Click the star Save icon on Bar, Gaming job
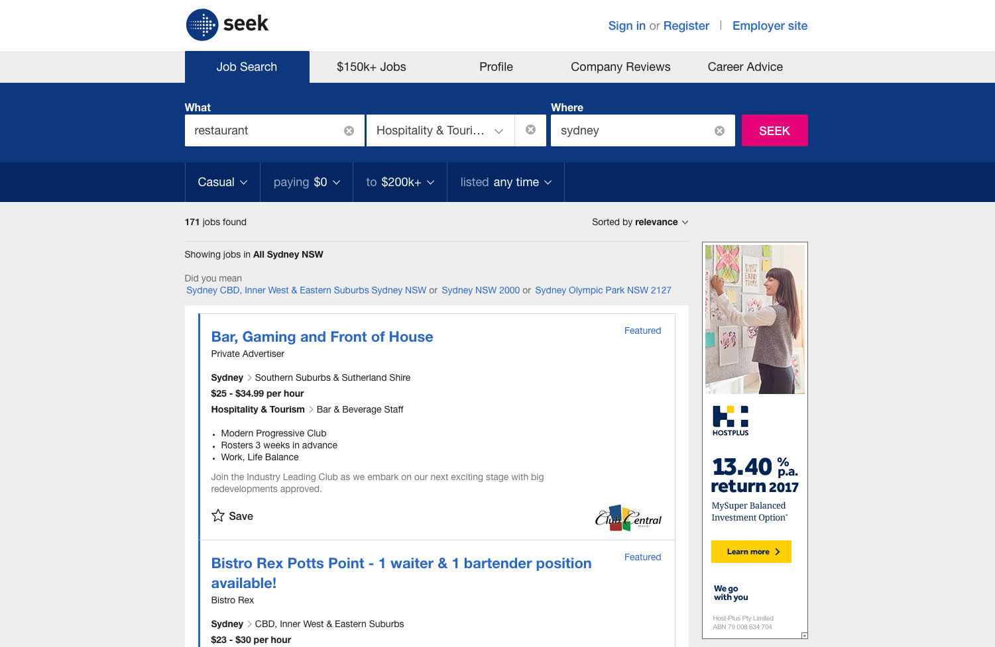995x647 pixels. tap(218, 515)
